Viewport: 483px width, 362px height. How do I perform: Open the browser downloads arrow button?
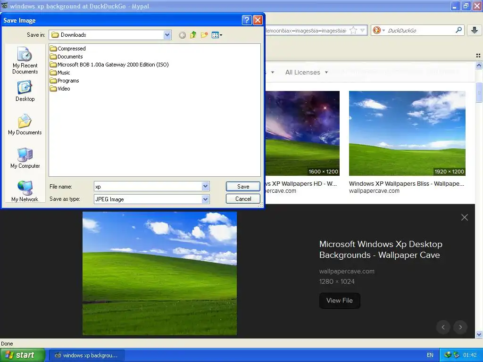[x=475, y=30]
